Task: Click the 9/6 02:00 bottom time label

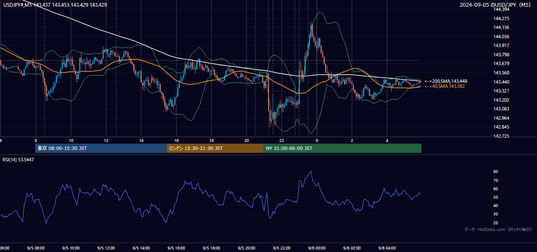Action: (x=352, y=248)
